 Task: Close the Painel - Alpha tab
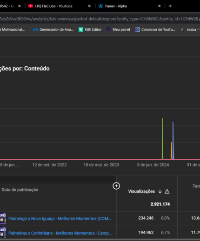click(x=159, y=6)
